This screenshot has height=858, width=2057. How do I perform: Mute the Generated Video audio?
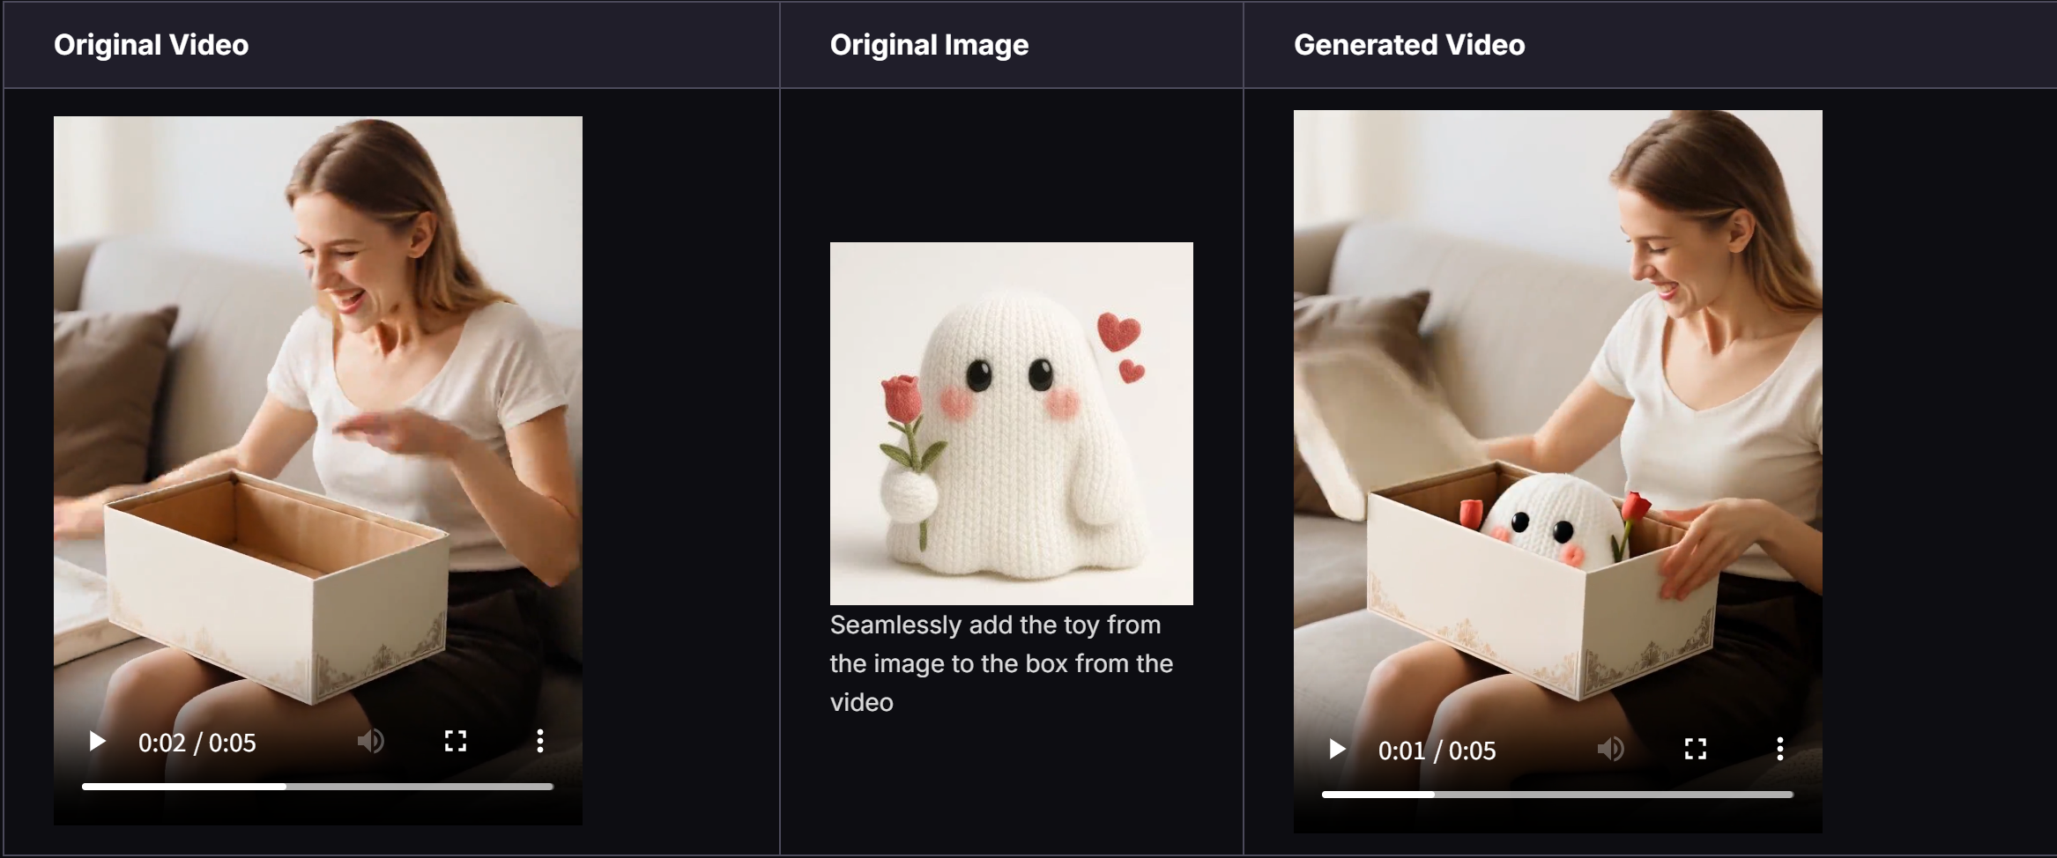coord(1611,750)
